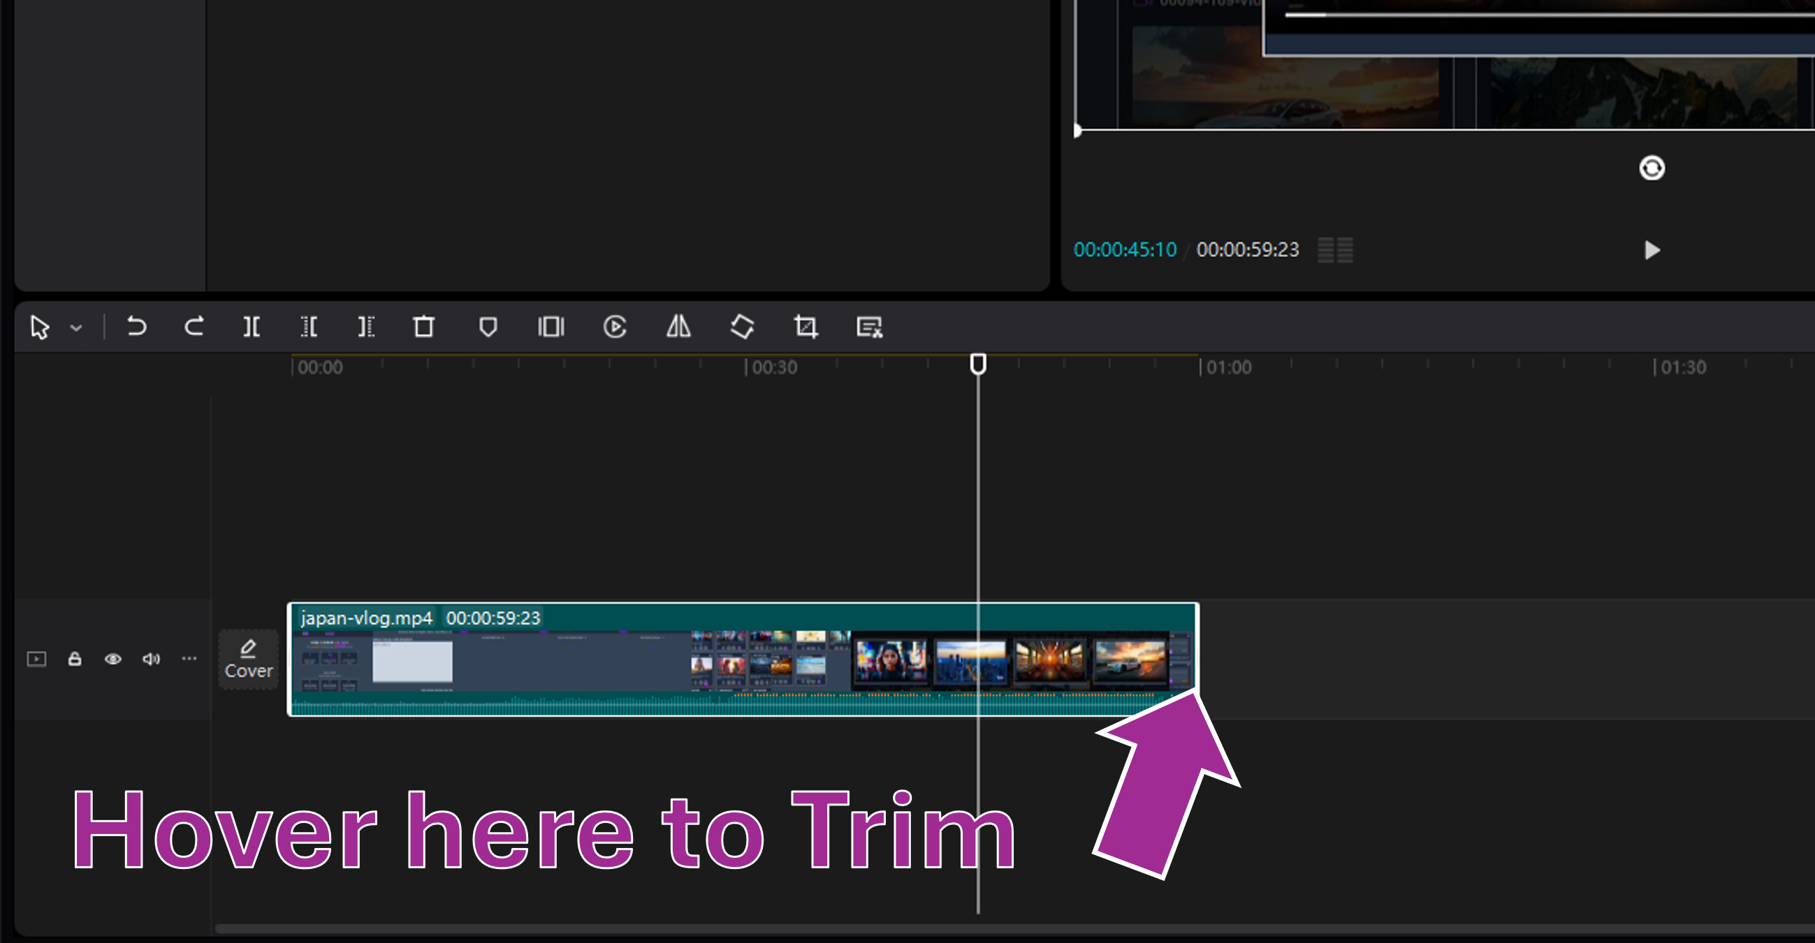This screenshot has height=943, width=1815.
Task: Open the crop tool
Action: (806, 327)
